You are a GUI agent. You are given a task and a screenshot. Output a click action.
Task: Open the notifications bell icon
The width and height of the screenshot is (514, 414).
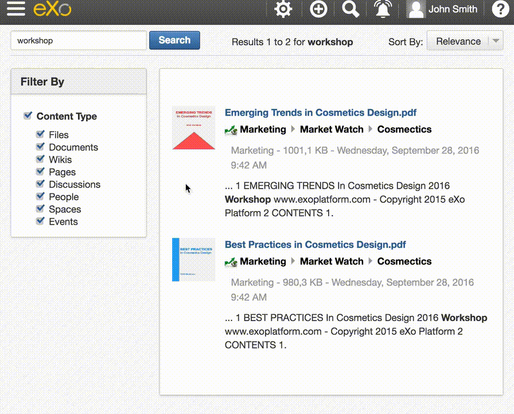click(383, 9)
